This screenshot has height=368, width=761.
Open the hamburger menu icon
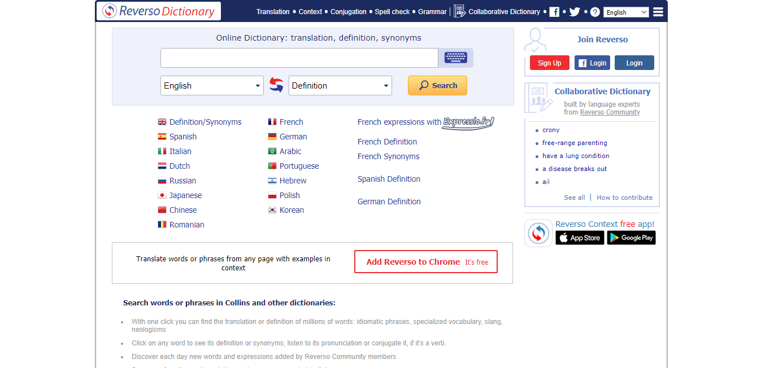(658, 12)
